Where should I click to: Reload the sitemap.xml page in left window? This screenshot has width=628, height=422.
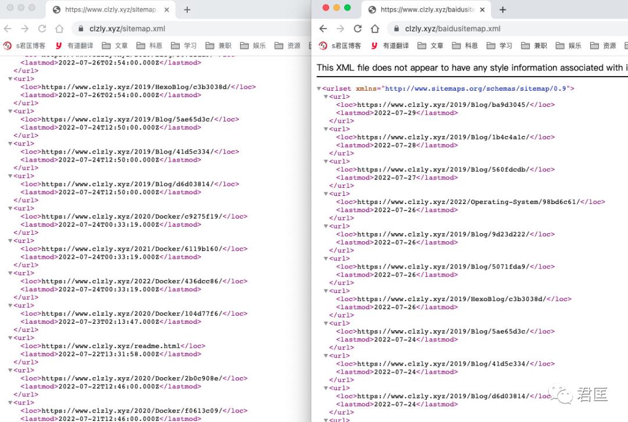click(x=42, y=28)
